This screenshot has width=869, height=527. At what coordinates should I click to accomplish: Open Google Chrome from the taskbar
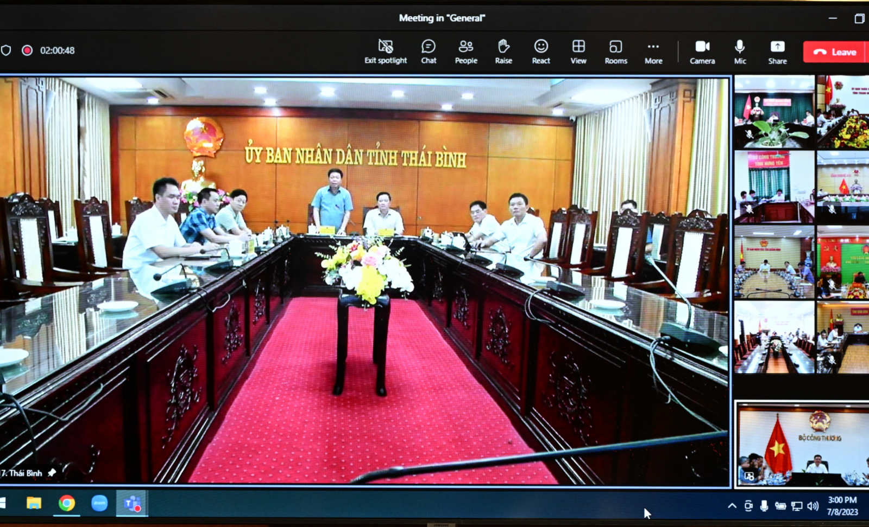click(x=67, y=504)
